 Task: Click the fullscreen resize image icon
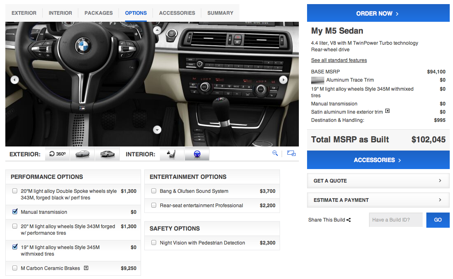coord(291,153)
